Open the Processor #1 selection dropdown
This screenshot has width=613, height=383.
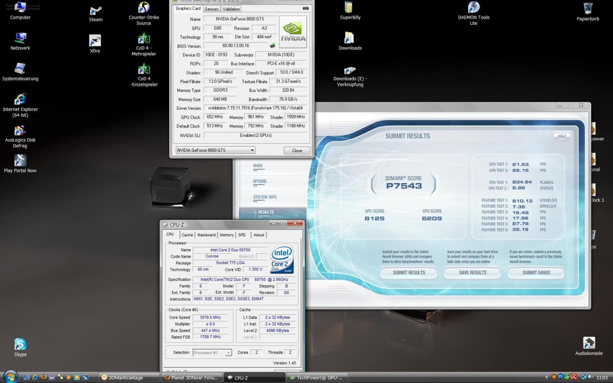pyautogui.click(x=213, y=352)
